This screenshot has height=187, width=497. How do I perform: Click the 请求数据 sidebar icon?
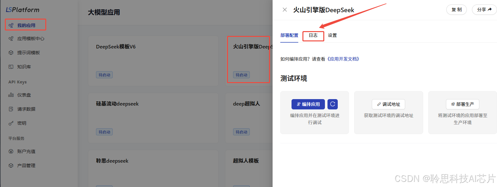click(11, 109)
